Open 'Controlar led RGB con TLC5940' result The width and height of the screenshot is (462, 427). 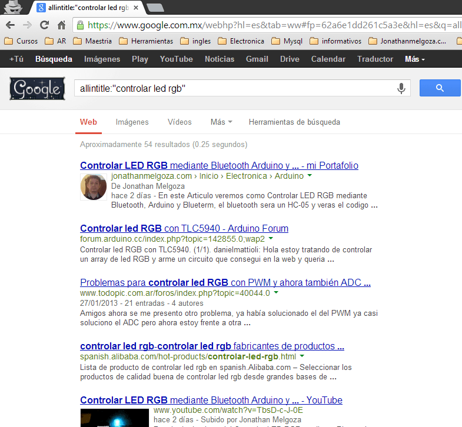tap(184, 229)
